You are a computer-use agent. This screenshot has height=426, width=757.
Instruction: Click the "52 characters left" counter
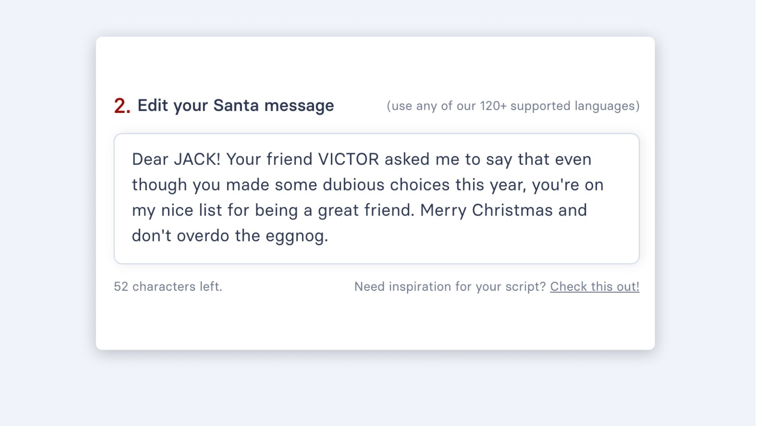168,286
